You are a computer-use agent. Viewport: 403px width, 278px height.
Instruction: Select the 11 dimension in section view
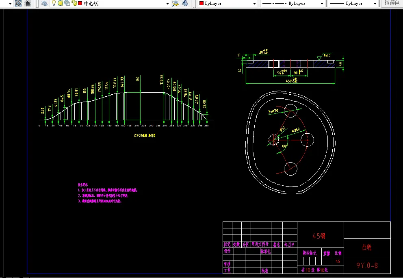click(239, 55)
